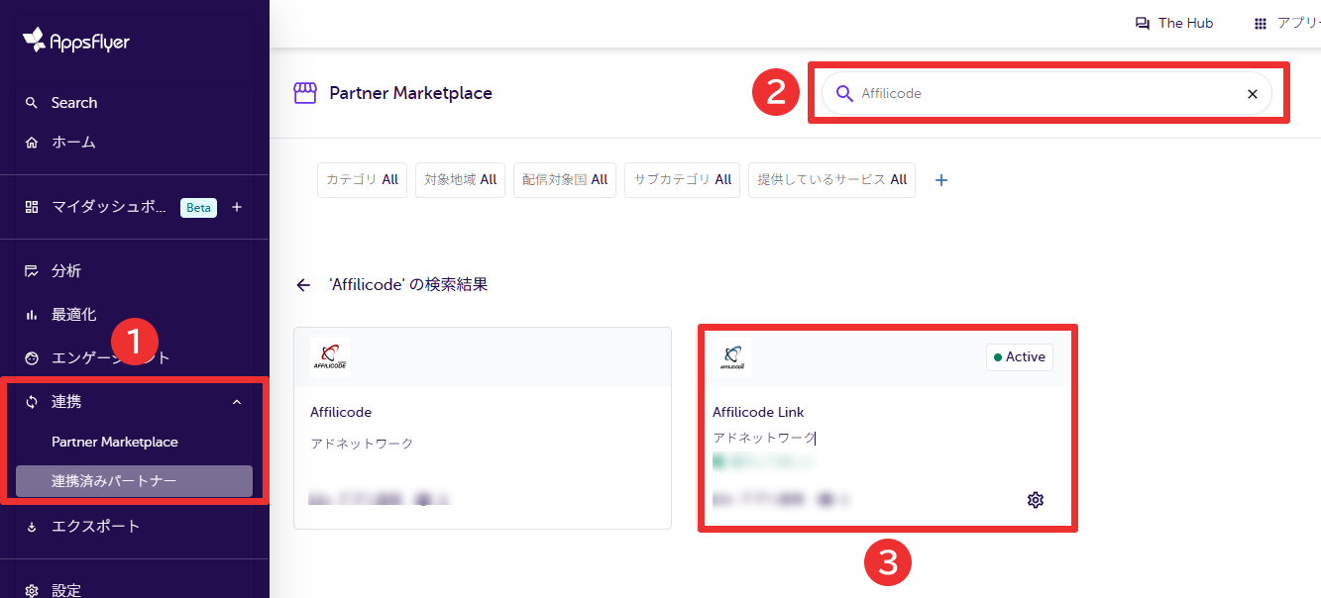Click the dashboard grid icon
The image size is (1321, 598).
(x=32, y=208)
